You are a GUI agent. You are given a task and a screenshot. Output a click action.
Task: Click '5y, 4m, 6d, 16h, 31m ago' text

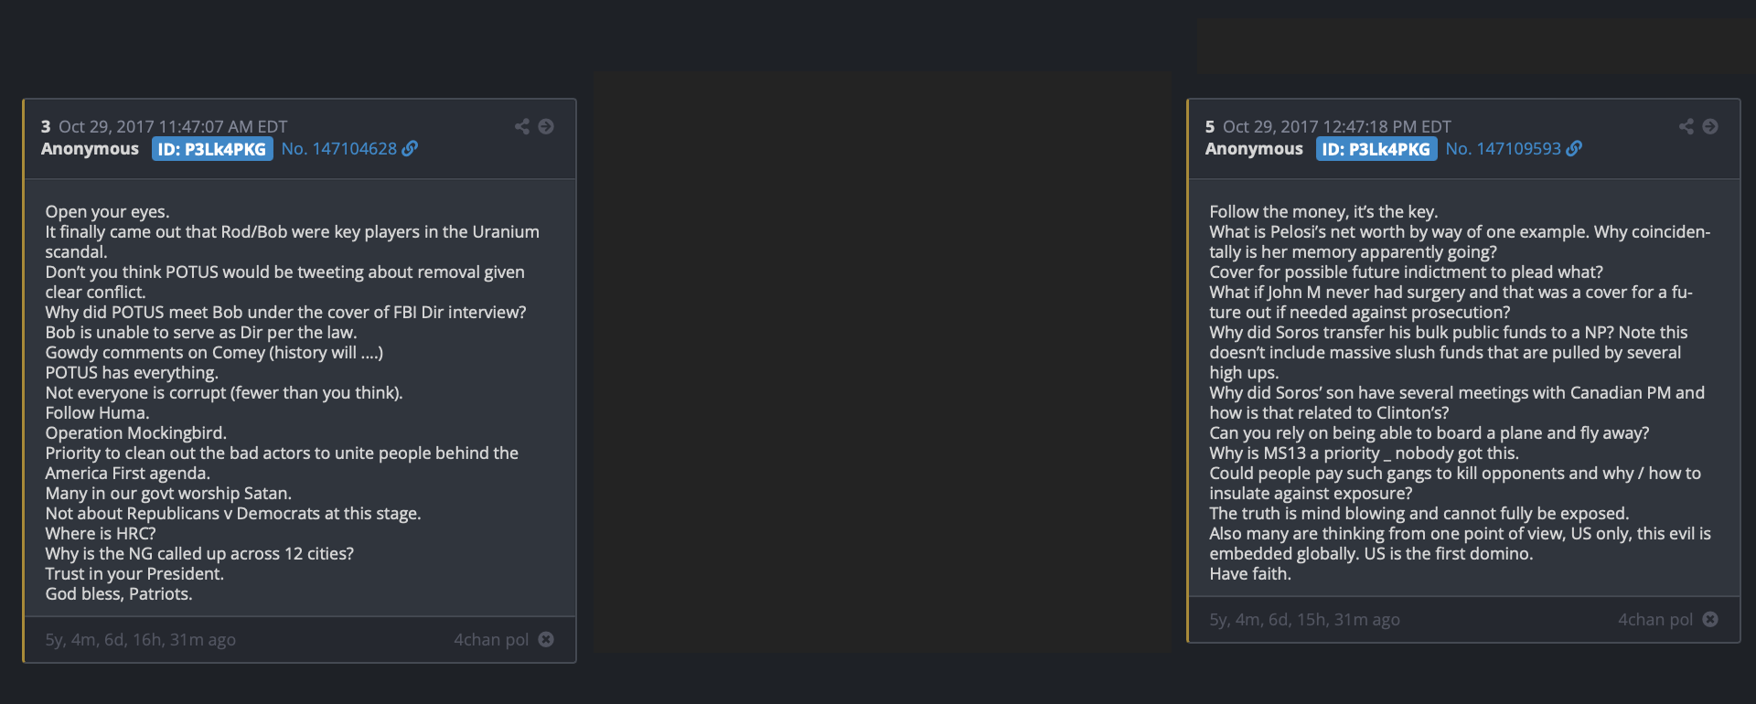141,639
